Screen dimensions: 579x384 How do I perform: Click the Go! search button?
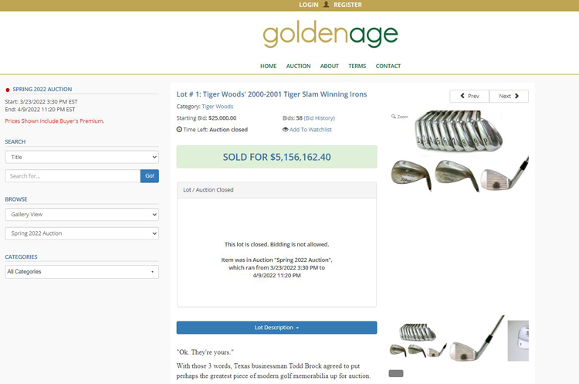150,176
